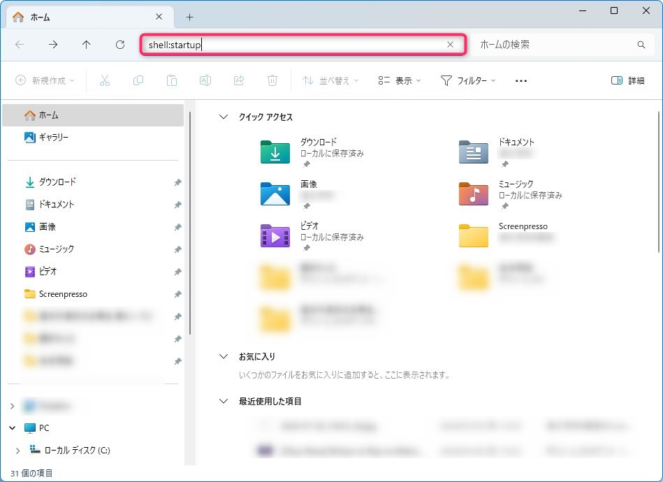The height and width of the screenshot is (482, 663).
Task: Toggle the 詳細 details pane
Action: 627,80
